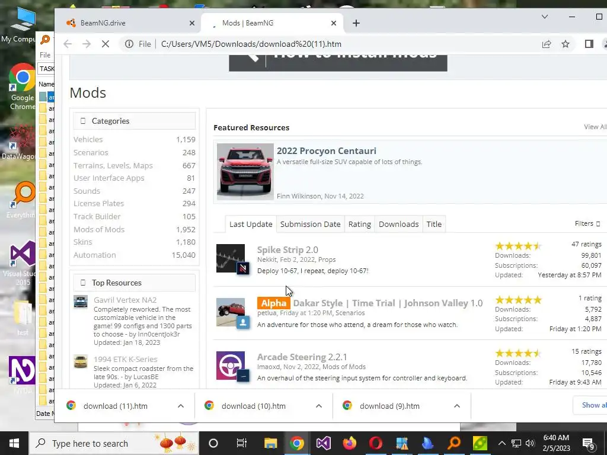
Task: Open the 2022 Procyon Centauri title link
Action: tap(327, 151)
